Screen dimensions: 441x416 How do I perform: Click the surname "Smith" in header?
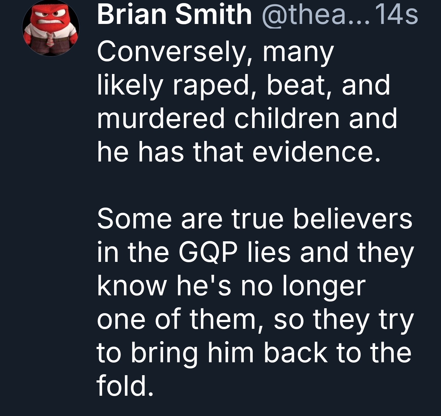(x=213, y=14)
